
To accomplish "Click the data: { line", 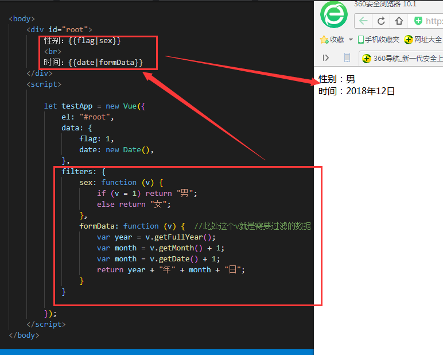I will click(x=77, y=128).
